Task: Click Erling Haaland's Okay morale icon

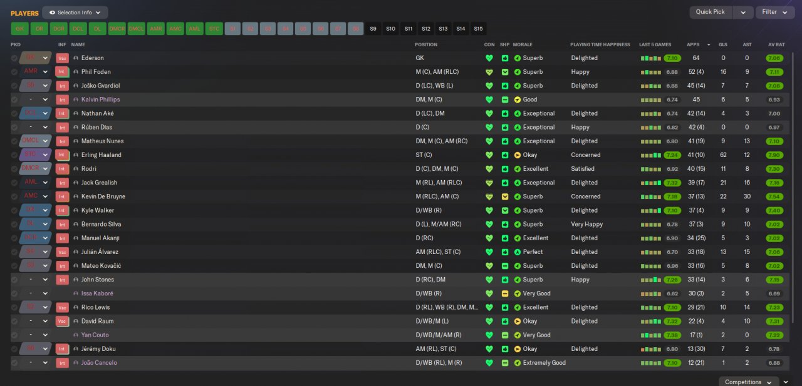Action: click(x=518, y=155)
